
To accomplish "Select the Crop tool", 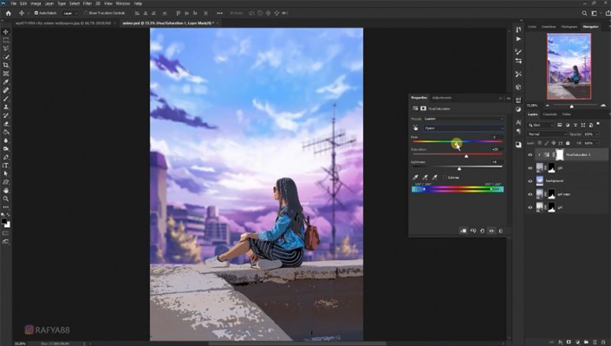I will 6,65.
